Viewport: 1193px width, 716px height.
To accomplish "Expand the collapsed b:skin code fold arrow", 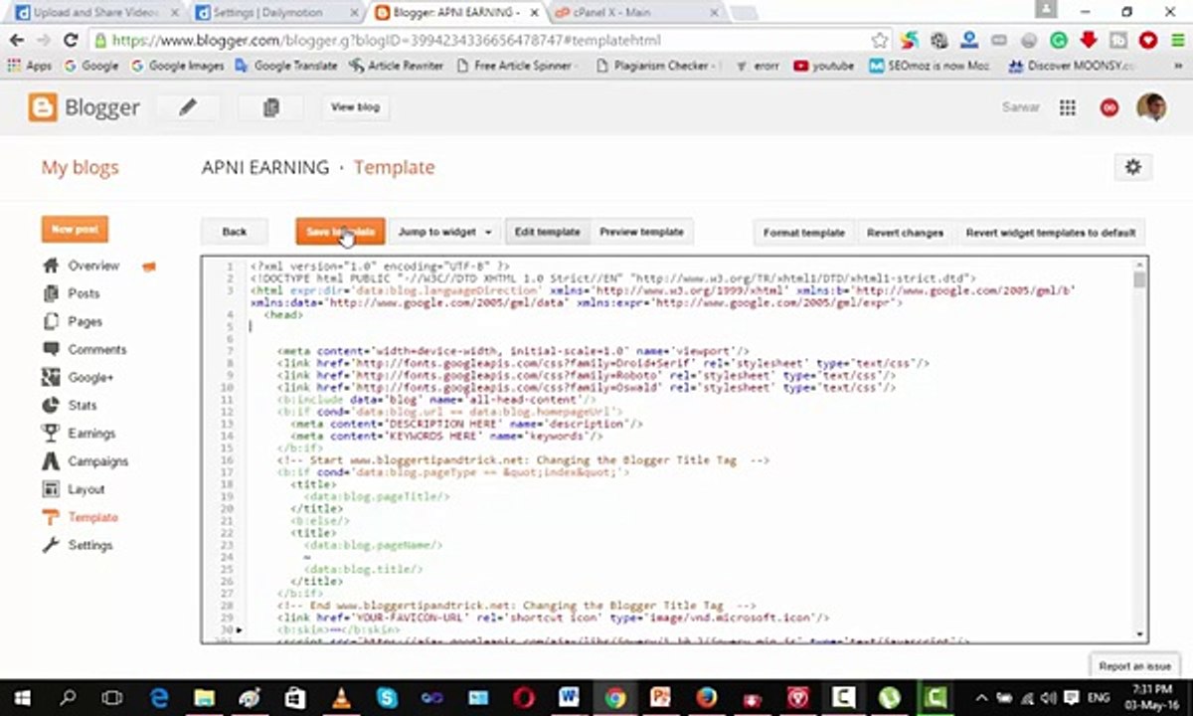I will click(x=239, y=629).
